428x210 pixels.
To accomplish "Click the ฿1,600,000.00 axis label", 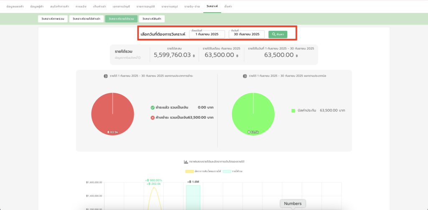I will coord(94,182).
